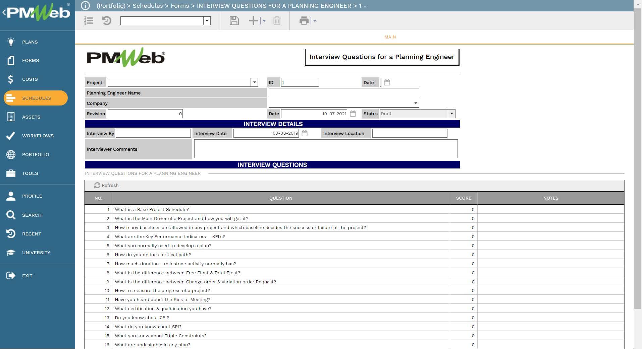Click the info circle icon in header
Image resolution: width=642 pixels, height=349 pixels.
pos(86,6)
